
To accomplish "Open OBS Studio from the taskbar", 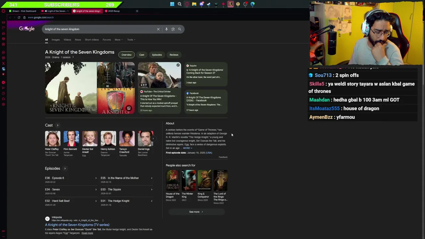I will click(x=245, y=4).
